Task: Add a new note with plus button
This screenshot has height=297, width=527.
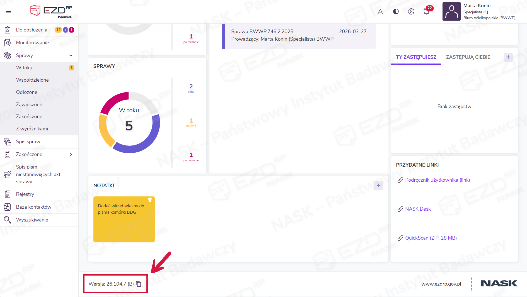Action: [x=378, y=186]
